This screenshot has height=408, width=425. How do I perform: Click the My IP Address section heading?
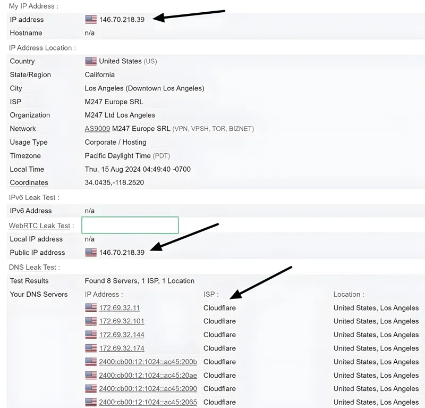coord(33,6)
